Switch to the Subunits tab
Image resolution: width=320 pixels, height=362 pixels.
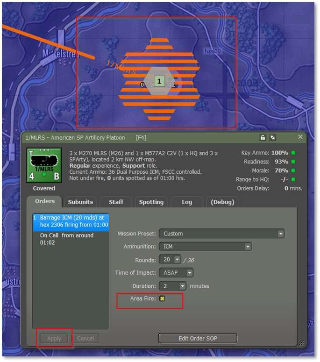(x=80, y=202)
